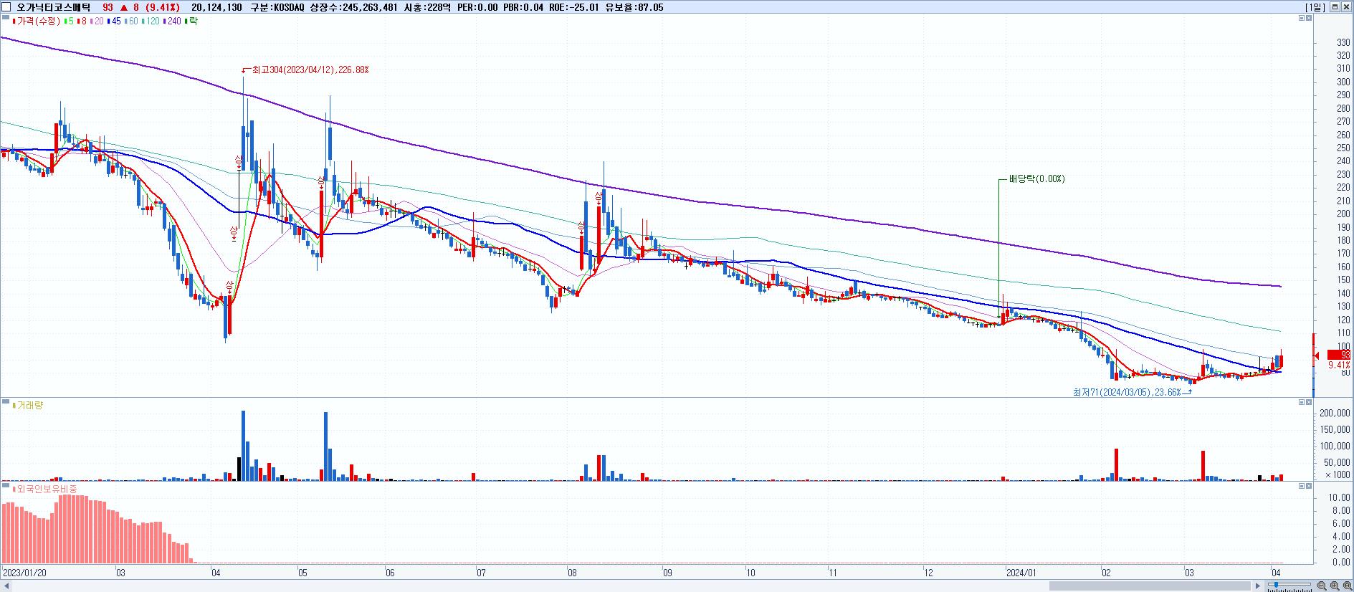Click the 유보율:87.05 value in the header

coord(634,7)
